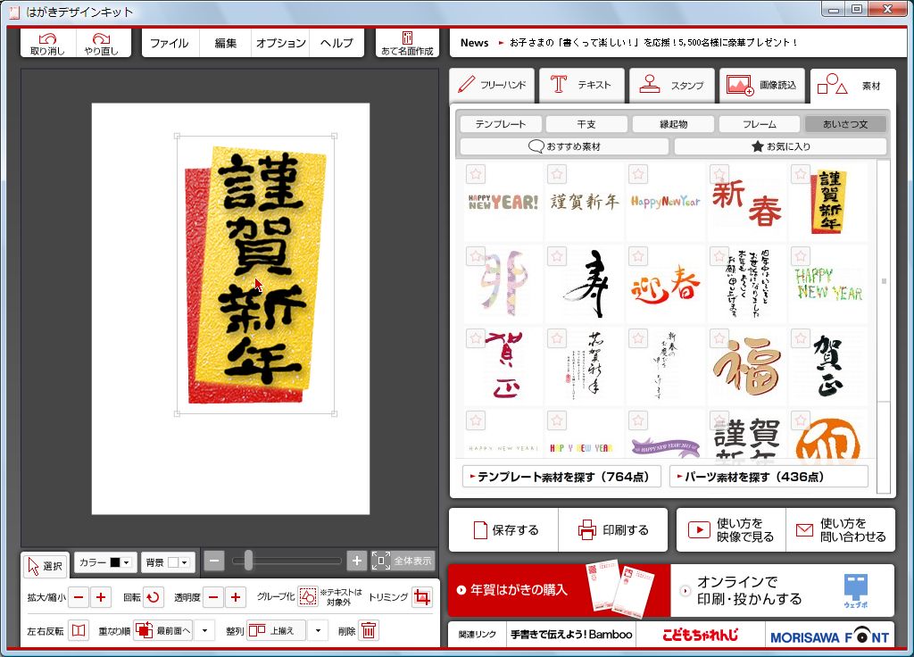This screenshot has height=657, width=914.
Task: Click パーツ素材を探す（436点）
Action: click(x=769, y=477)
